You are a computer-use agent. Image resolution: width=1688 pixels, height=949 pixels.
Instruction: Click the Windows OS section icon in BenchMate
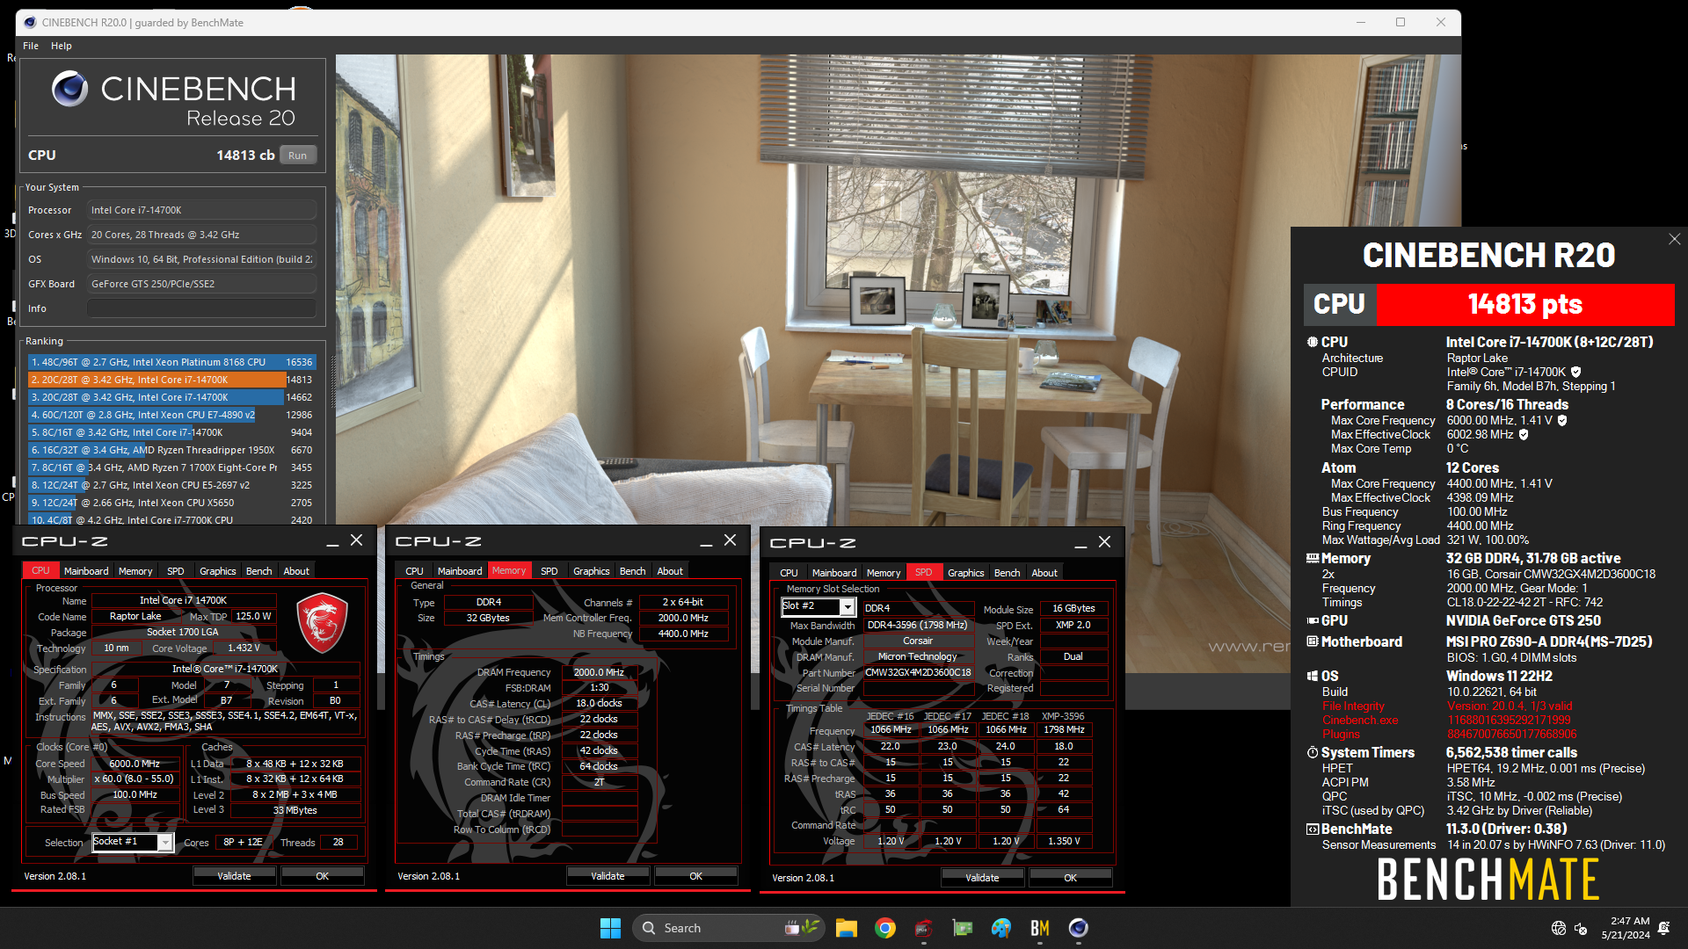[x=1312, y=676]
